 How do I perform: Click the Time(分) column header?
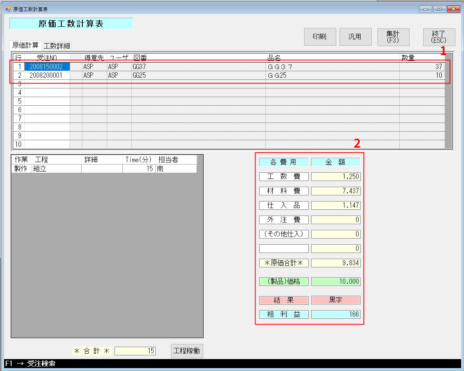[x=139, y=160]
